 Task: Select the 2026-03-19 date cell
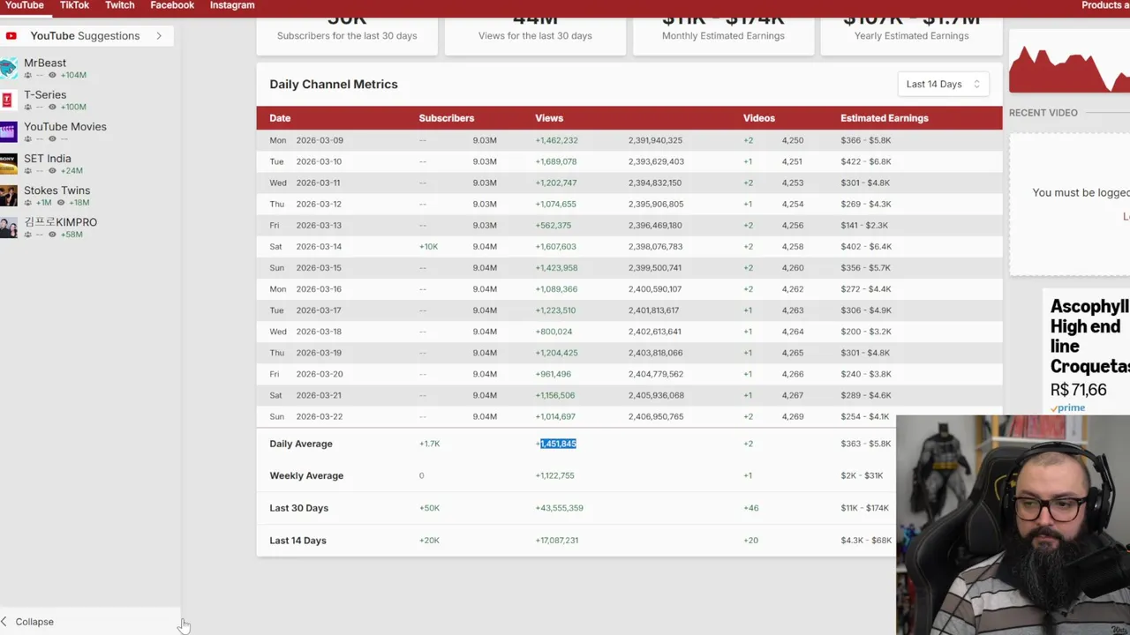319,353
